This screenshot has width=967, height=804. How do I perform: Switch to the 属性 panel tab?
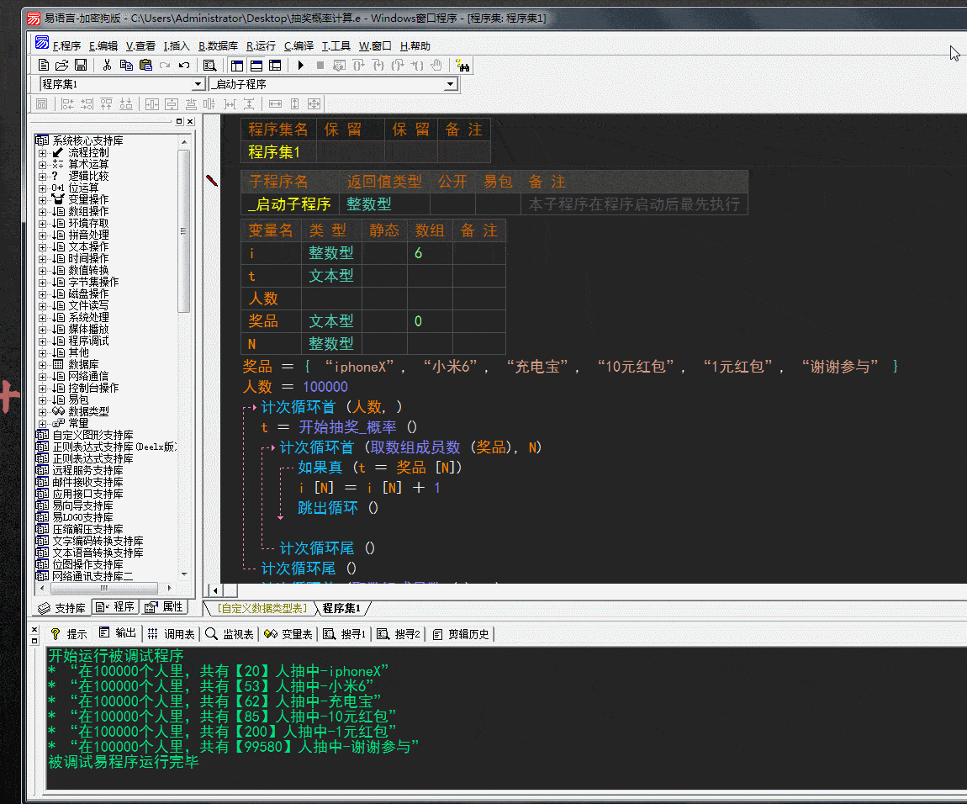point(164,607)
